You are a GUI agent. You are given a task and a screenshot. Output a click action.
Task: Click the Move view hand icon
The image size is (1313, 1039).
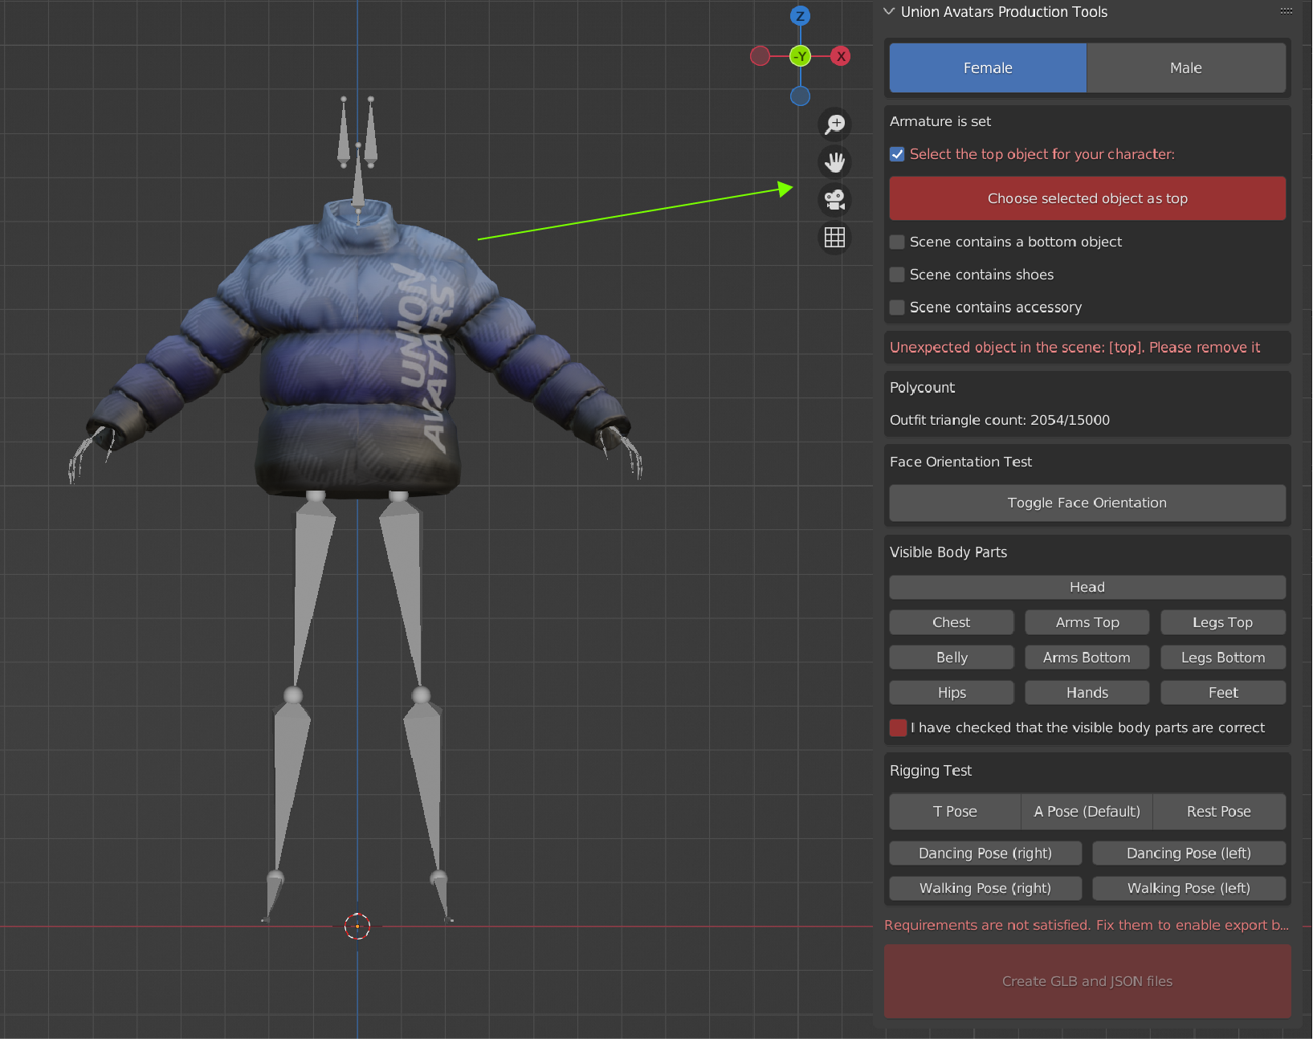(835, 162)
